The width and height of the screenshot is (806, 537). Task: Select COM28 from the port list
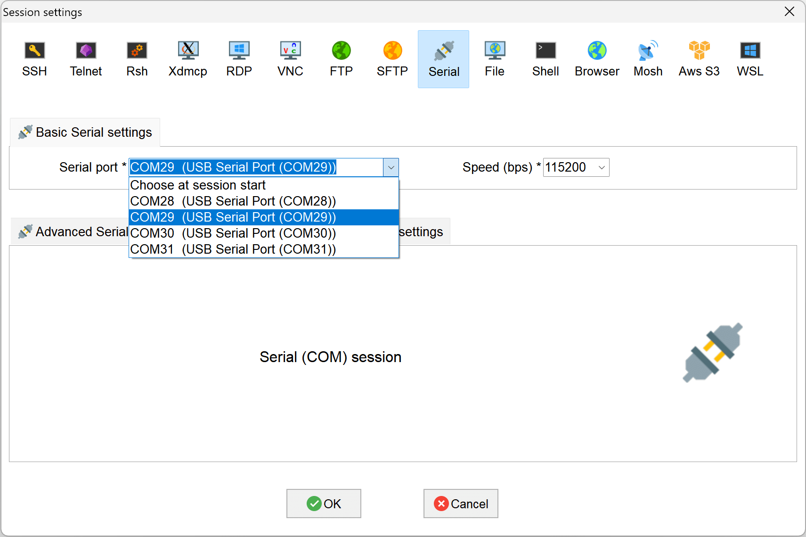click(233, 201)
